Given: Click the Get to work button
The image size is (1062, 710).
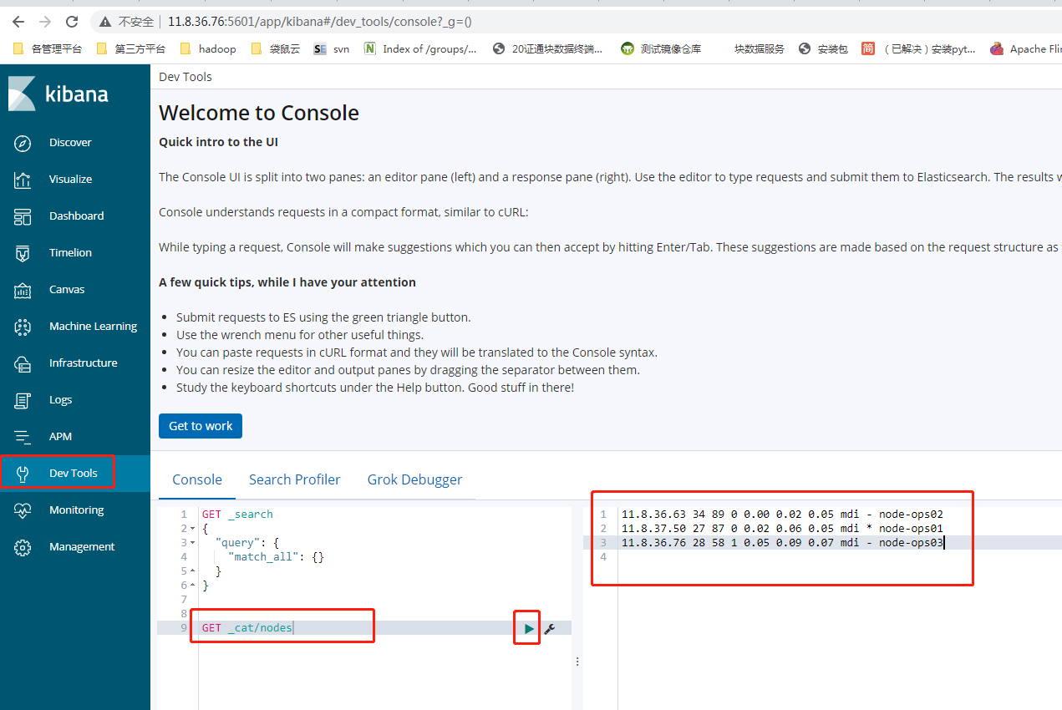Looking at the screenshot, I should pyautogui.click(x=201, y=426).
